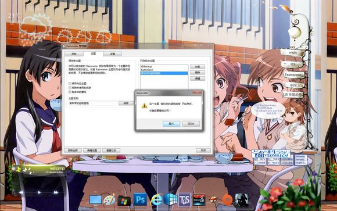Switch to the first Rainmeter manager tab
This screenshot has height=211, width=337.
point(74,54)
